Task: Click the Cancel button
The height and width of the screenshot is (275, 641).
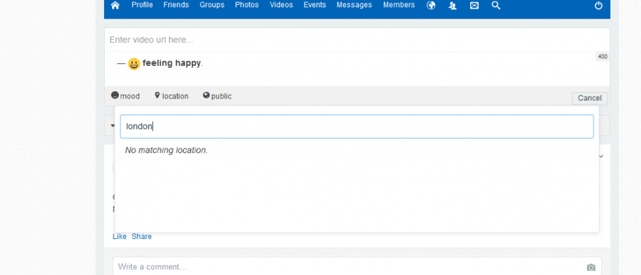Action: point(590,98)
